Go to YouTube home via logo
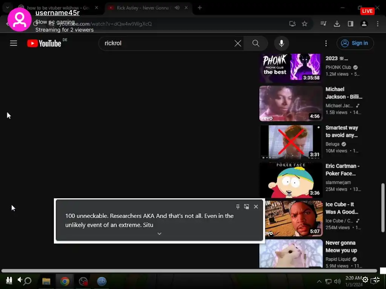This screenshot has height=289, width=386. (44, 43)
